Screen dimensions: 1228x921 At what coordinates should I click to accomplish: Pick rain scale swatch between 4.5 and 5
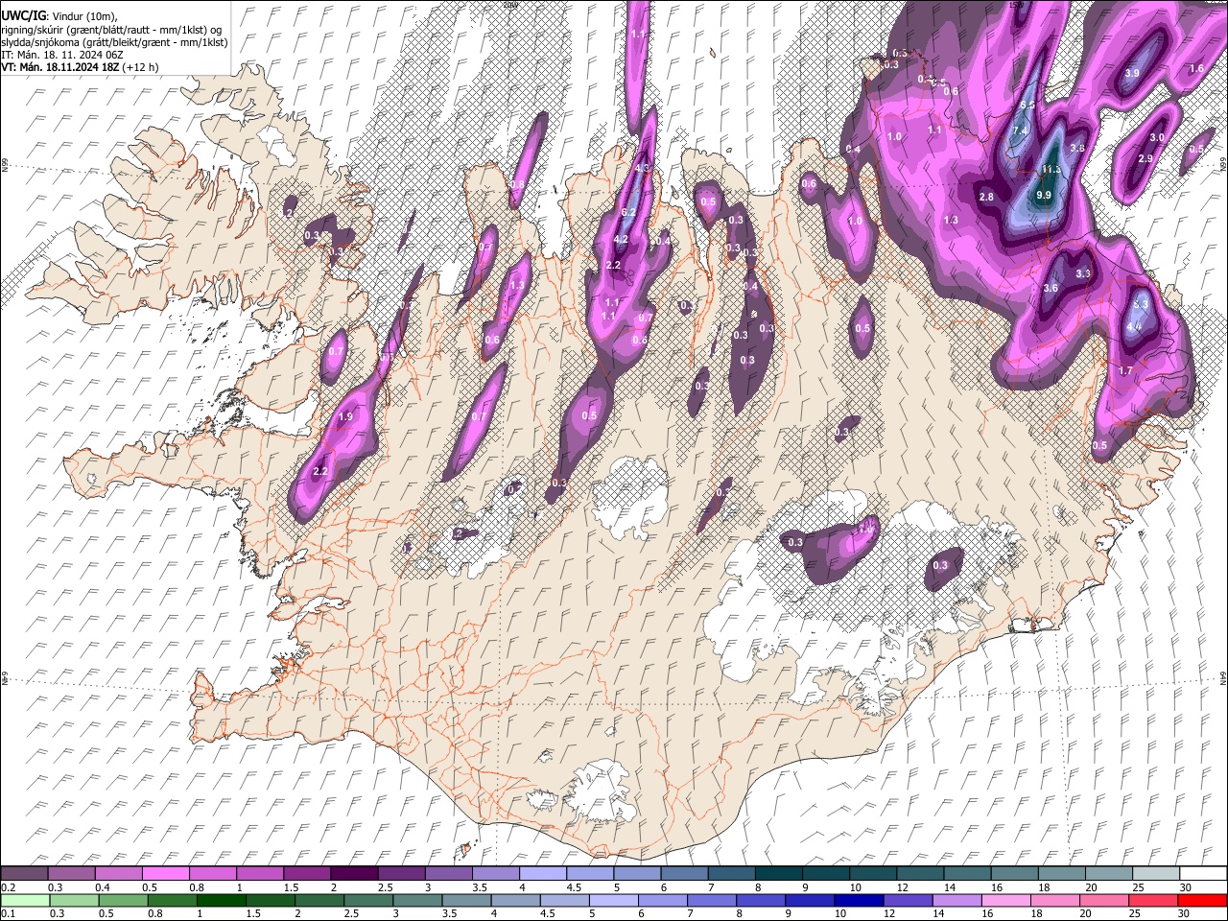(564, 900)
